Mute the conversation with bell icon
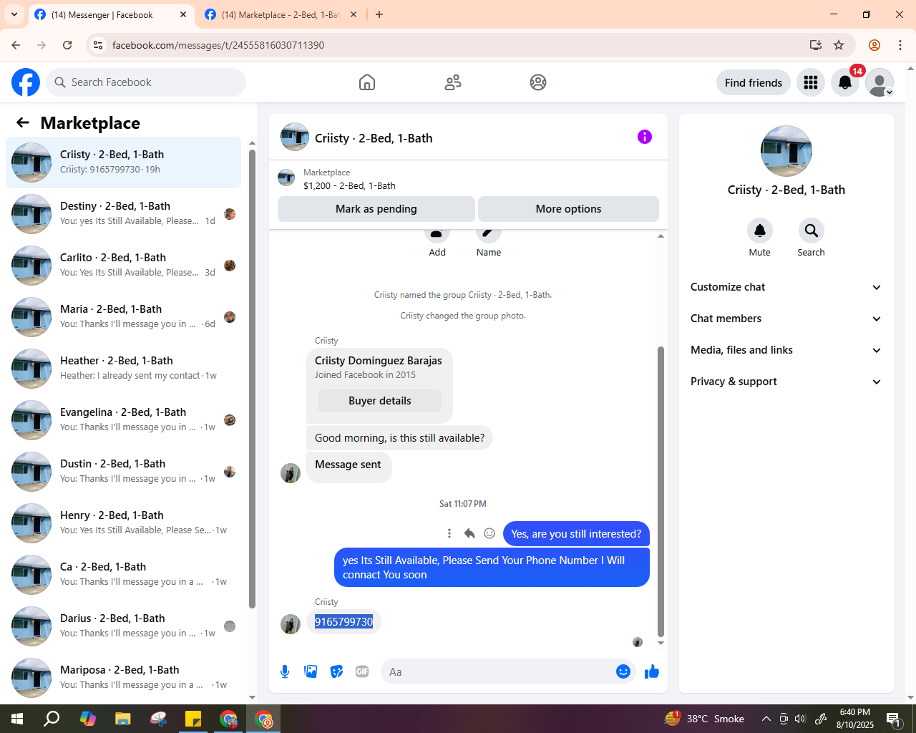 click(760, 230)
